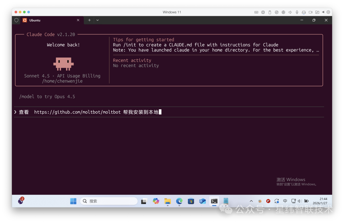Open File Explorer from the taskbar
344x223 pixels.
168,201
